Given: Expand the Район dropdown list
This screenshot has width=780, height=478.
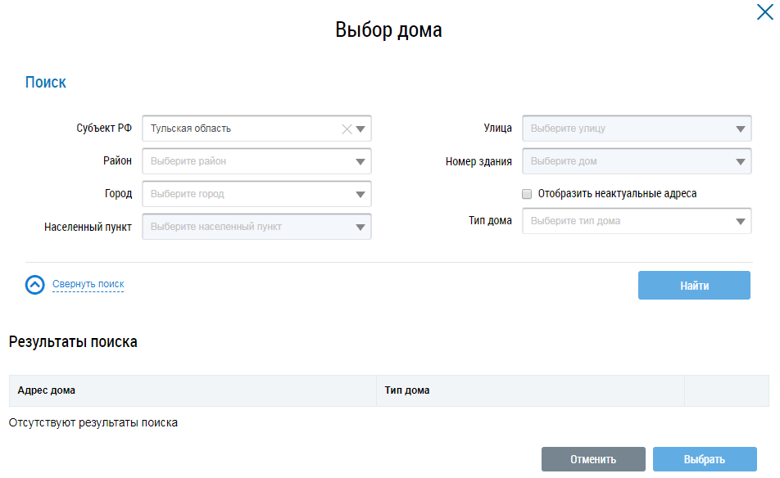Looking at the screenshot, I should [x=361, y=161].
